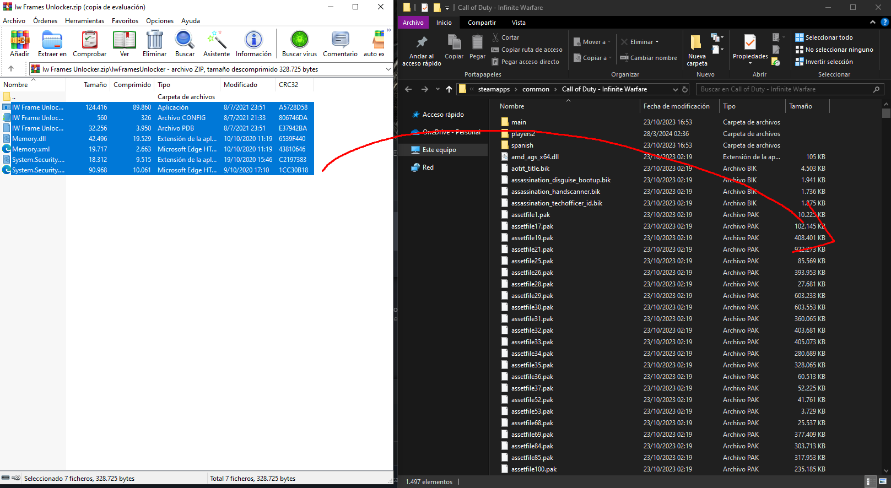Click the Explorer forward navigation arrow
Screen dimensions: 891x488
(x=425, y=89)
